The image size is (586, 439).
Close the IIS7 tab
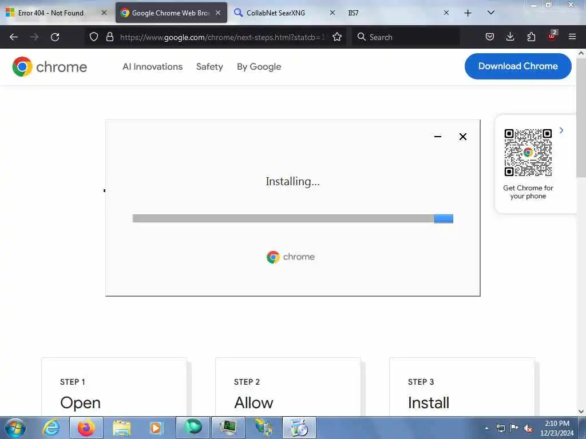pos(446,13)
